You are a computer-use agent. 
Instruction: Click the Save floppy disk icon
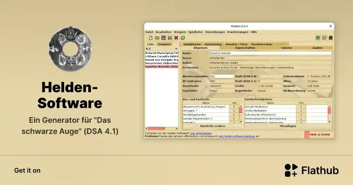163,38
